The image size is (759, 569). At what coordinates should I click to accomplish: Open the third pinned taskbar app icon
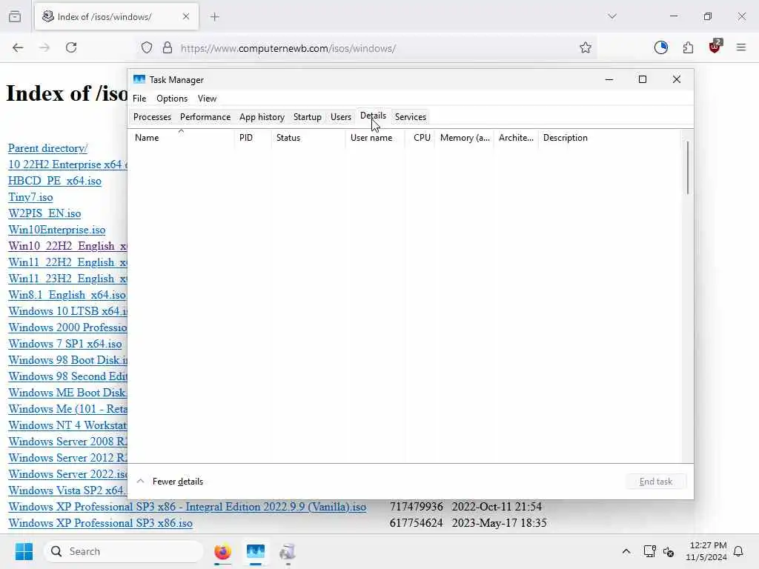(288, 551)
